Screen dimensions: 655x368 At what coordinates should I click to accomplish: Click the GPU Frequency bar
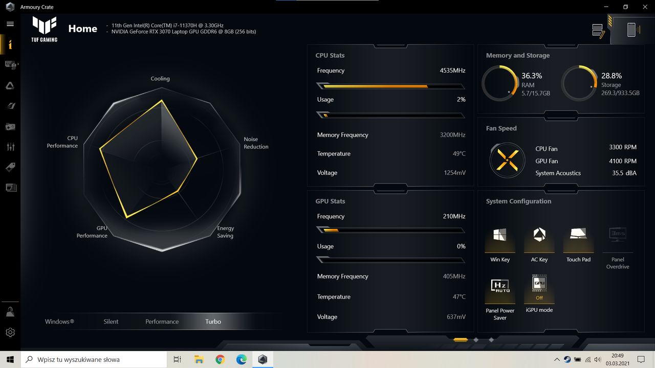tap(391, 231)
